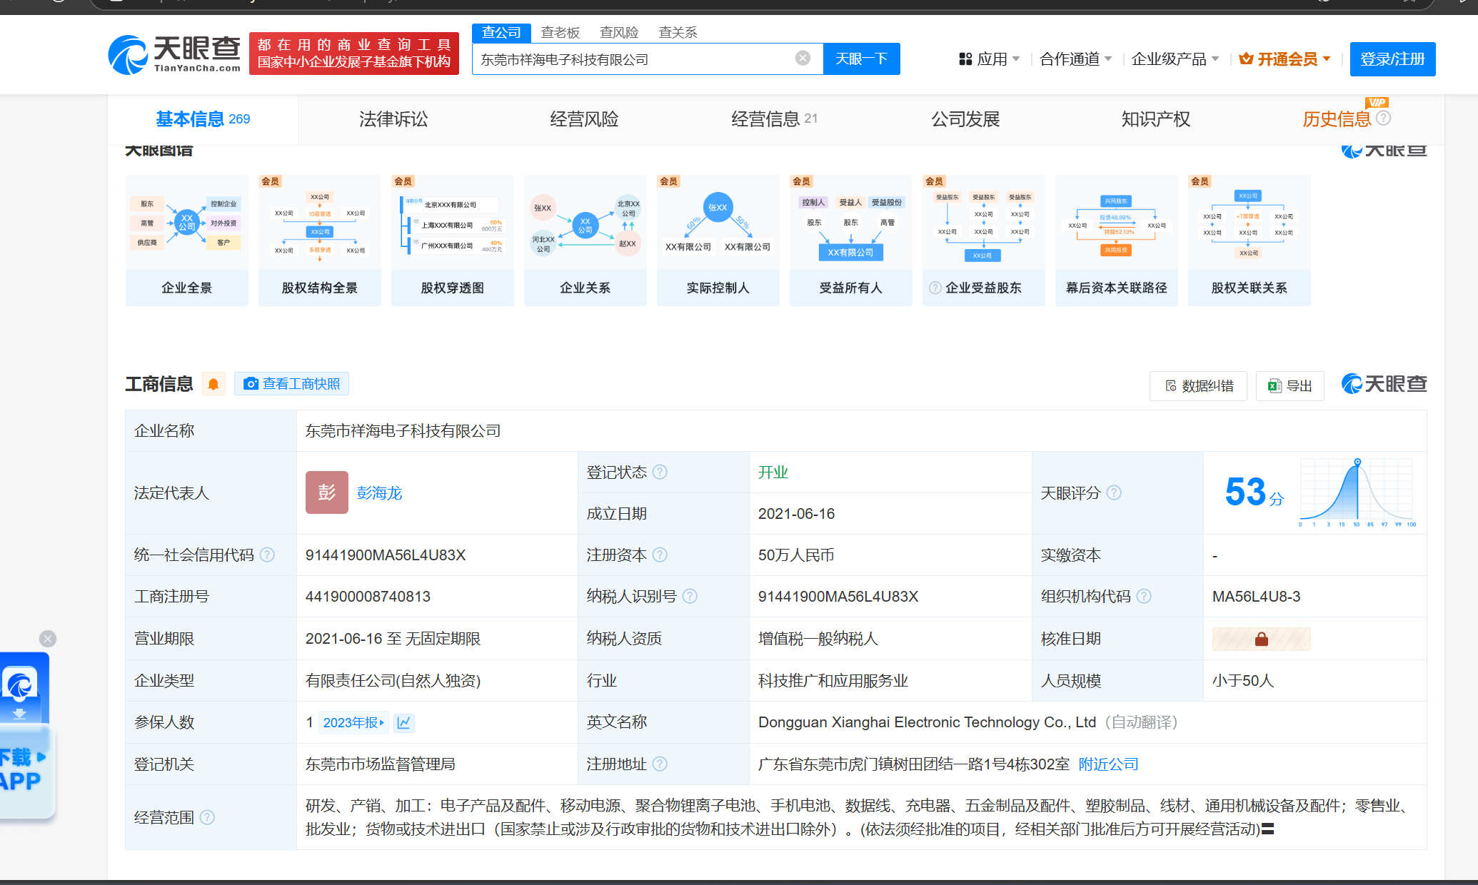Click the 导出 export button

[1290, 386]
